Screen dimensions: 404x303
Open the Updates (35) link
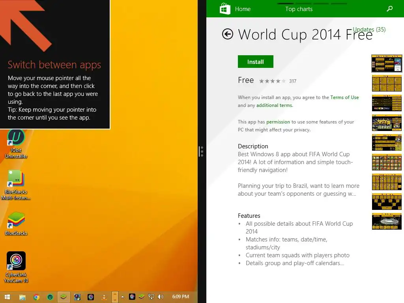coord(369,29)
